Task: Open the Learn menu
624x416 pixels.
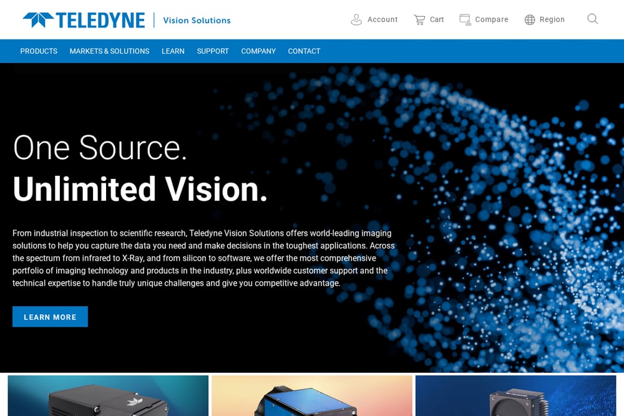Action: (173, 51)
